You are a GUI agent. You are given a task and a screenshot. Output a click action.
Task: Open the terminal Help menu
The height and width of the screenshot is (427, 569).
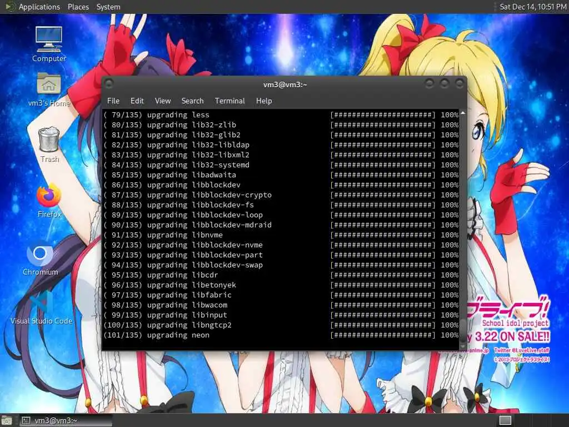(x=264, y=101)
